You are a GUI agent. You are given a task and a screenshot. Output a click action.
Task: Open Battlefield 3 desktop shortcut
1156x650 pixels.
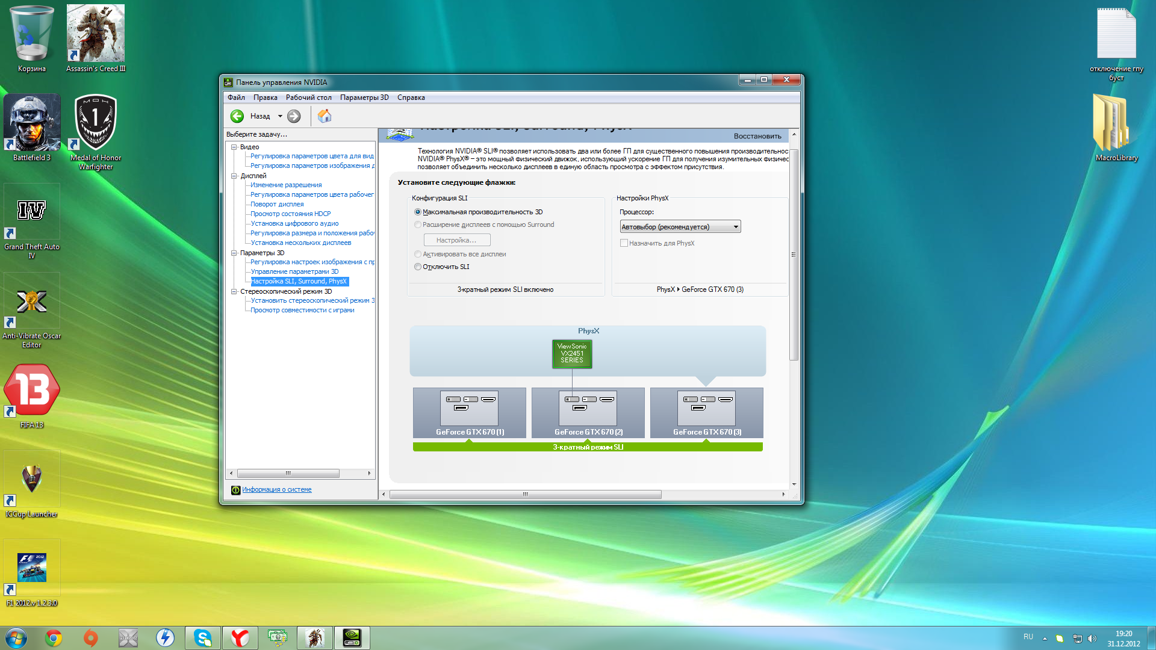coord(32,128)
